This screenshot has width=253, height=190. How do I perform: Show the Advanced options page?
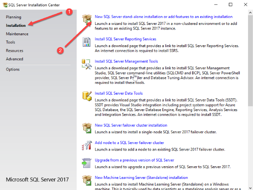coord(15,59)
